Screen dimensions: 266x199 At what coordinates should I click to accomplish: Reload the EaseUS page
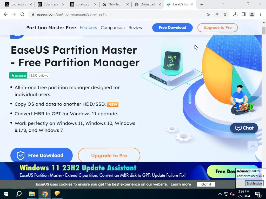pos(22,15)
